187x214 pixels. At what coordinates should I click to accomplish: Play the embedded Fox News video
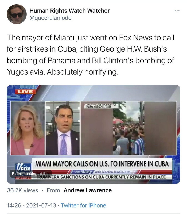point(93,134)
